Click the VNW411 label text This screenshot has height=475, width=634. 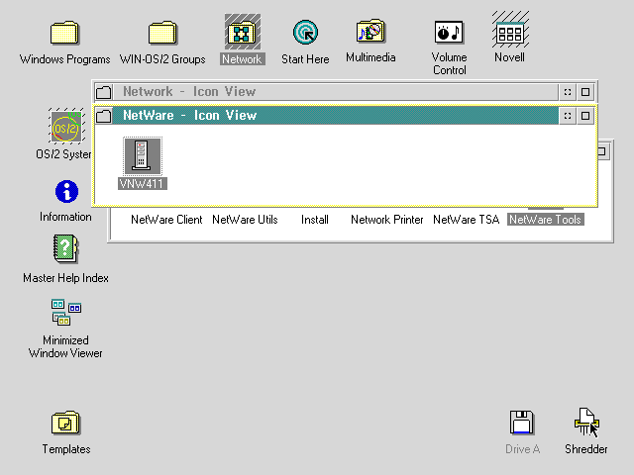click(143, 184)
